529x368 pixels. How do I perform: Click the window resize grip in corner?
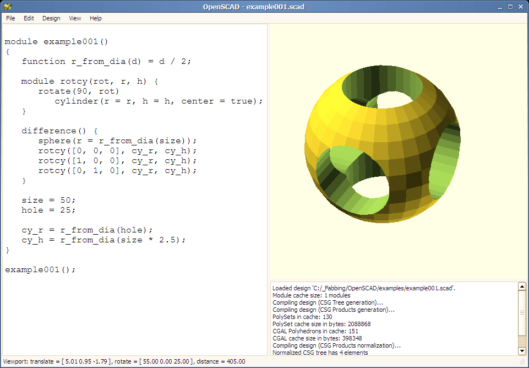(x=523, y=362)
